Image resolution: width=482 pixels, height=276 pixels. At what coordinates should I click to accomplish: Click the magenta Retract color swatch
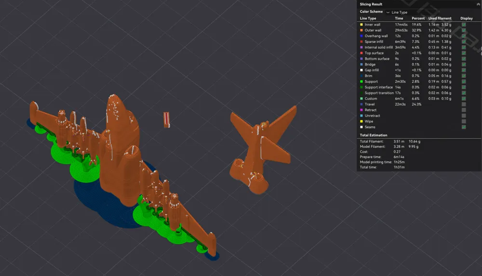(x=361, y=110)
